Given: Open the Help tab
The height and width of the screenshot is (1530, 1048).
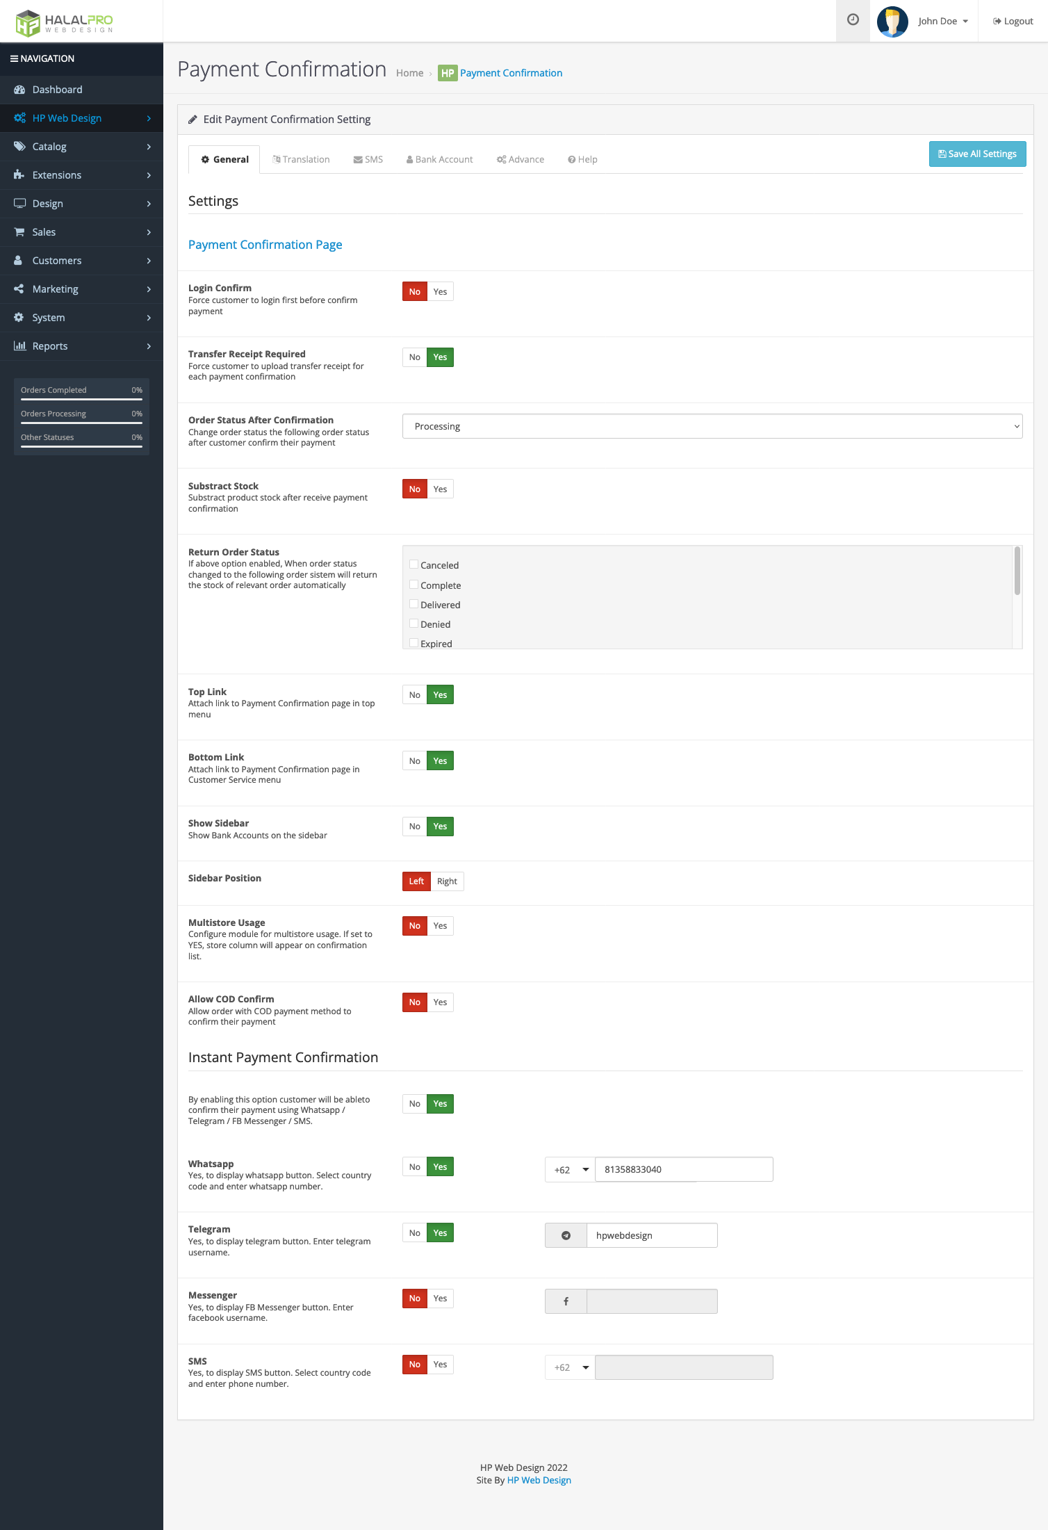Looking at the screenshot, I should tap(582, 159).
